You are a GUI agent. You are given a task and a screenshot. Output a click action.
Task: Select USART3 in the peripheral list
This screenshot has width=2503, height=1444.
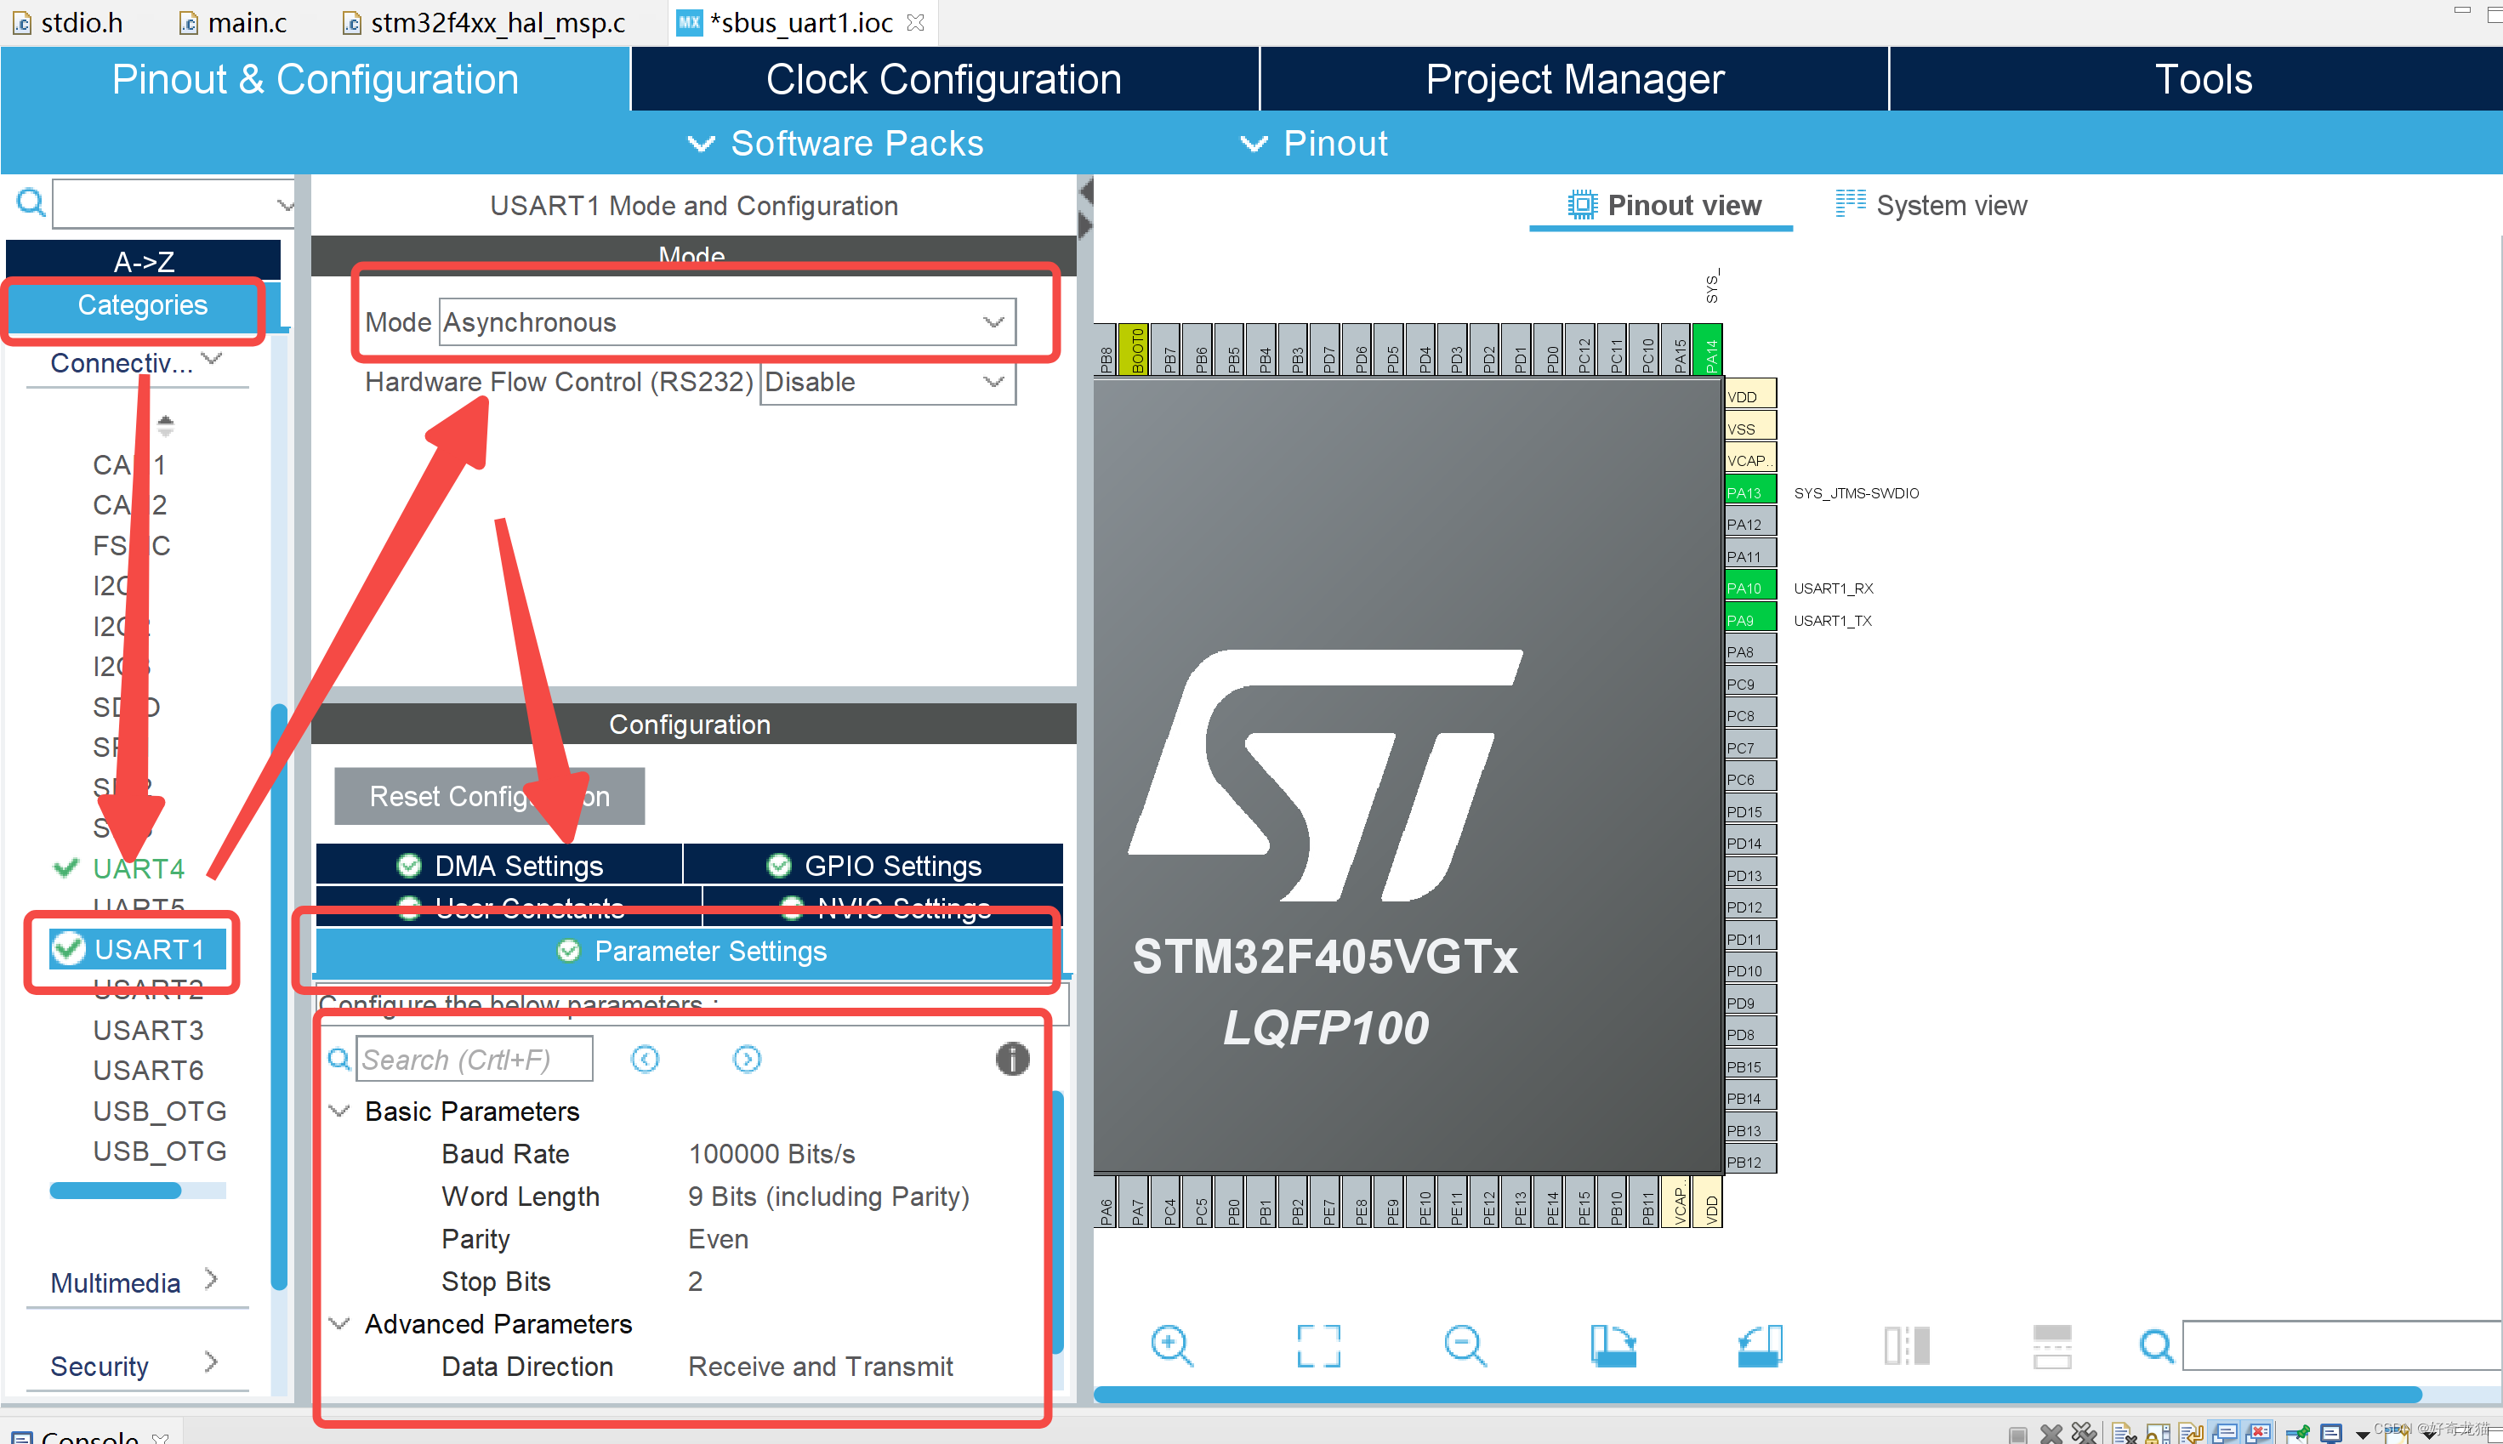[x=148, y=1031]
